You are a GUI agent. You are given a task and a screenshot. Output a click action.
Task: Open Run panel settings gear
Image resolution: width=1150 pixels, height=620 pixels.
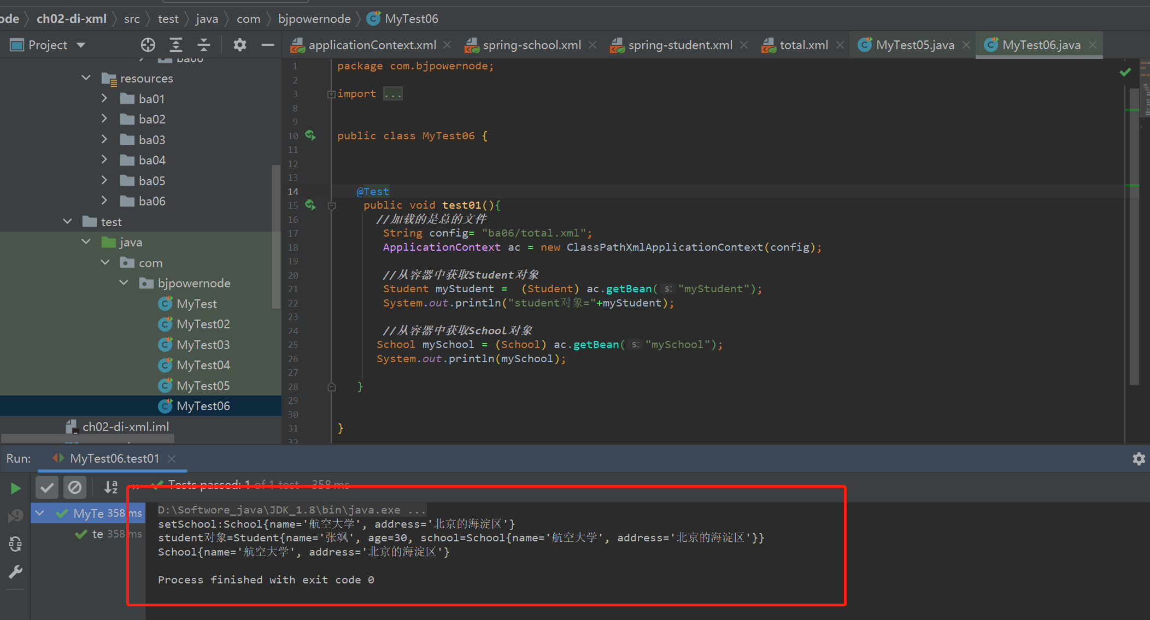(x=1139, y=459)
